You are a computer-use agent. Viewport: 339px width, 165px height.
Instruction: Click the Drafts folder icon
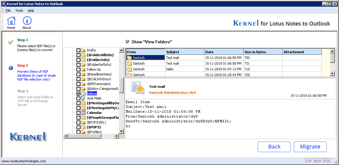click(x=83, y=50)
